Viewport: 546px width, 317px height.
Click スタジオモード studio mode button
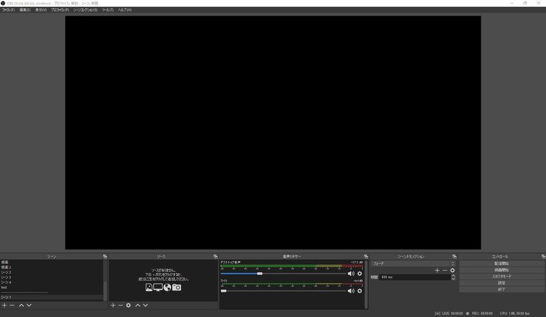[x=502, y=276]
